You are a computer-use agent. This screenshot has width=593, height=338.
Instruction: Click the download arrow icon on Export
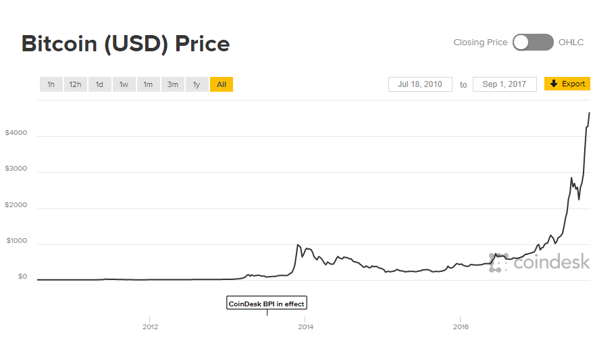click(x=554, y=84)
